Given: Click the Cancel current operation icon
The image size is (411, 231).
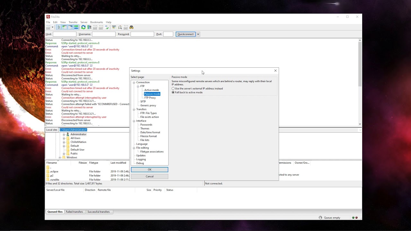Looking at the screenshot, I should point(95,27).
